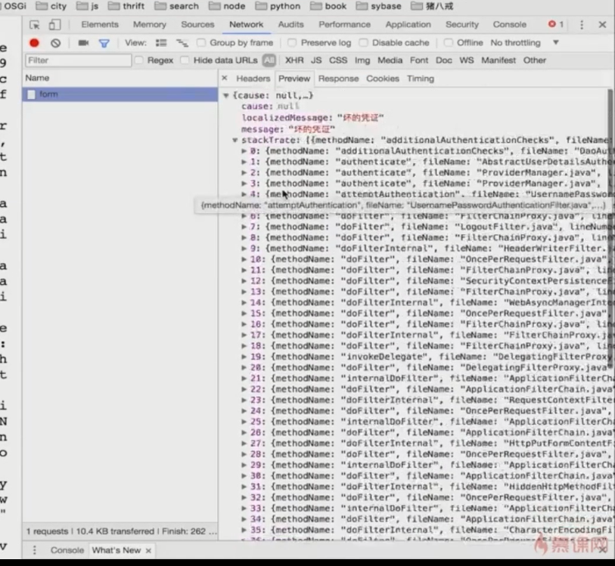Open the DevTools three-dot menu
Viewport: 615px width, 566px height.
point(582,25)
